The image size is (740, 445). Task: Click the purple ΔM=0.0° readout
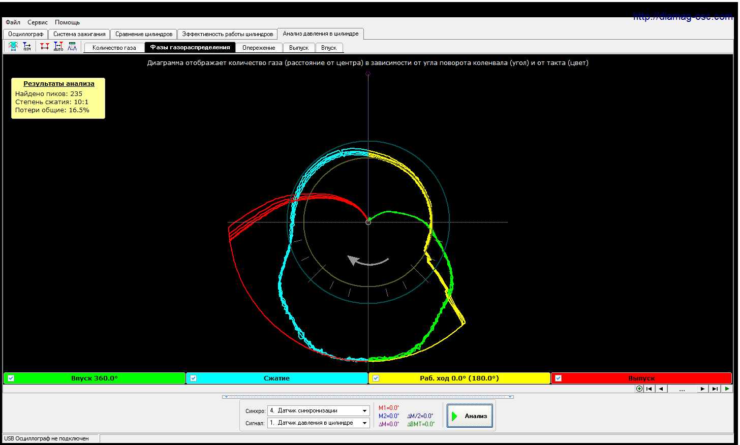[x=389, y=424]
